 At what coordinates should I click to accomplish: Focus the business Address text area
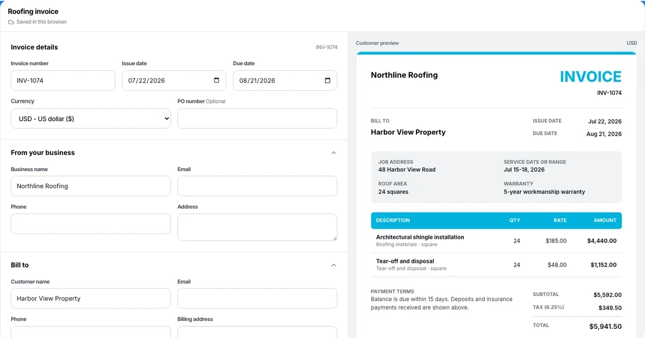coord(257,227)
